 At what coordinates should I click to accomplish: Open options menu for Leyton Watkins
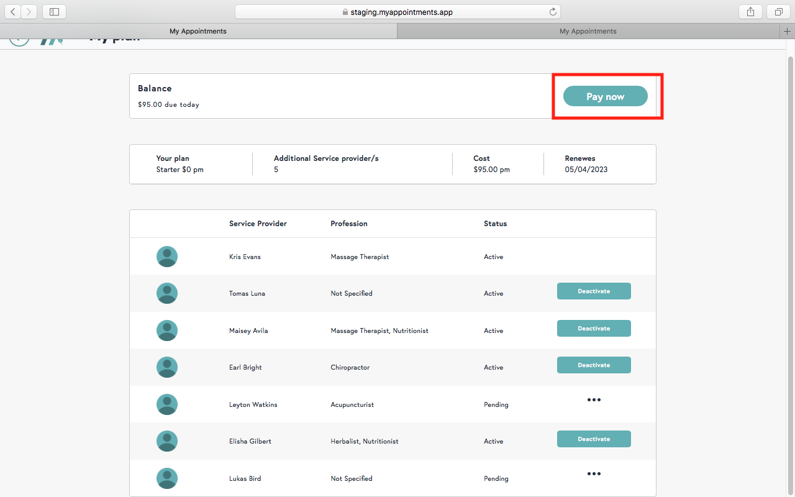coord(594,400)
